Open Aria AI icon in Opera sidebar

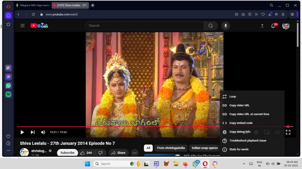[8, 68]
